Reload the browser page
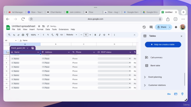Viewport: 191px width, 107px height. [x=23, y=19]
